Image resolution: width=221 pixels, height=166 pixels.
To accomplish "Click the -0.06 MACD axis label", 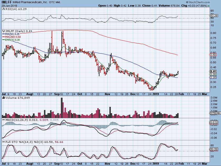I will coord(214,138).
